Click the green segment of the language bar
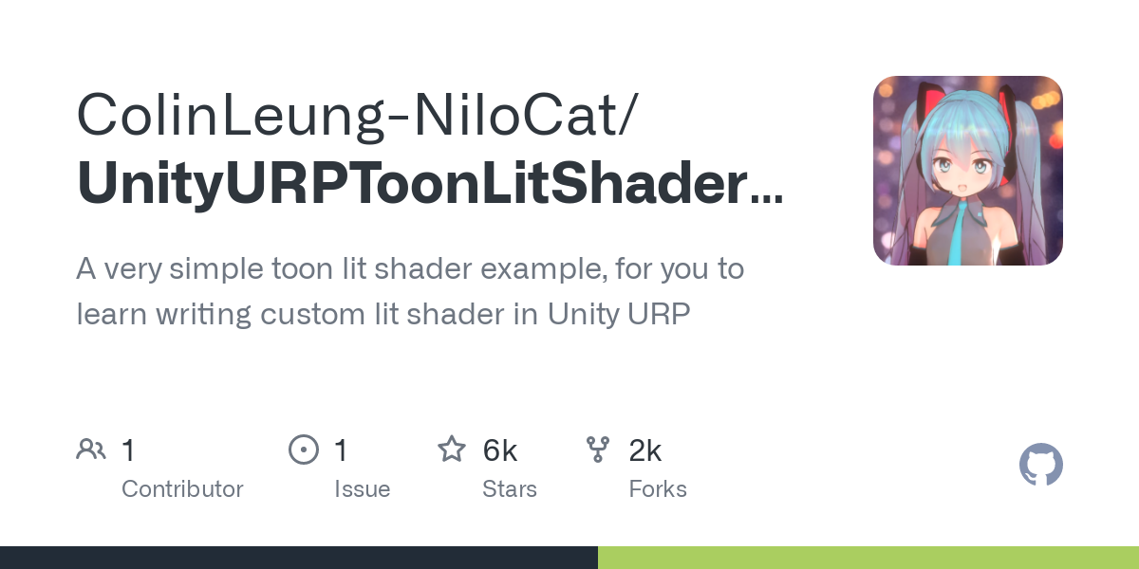The width and height of the screenshot is (1139, 569). (x=868, y=558)
